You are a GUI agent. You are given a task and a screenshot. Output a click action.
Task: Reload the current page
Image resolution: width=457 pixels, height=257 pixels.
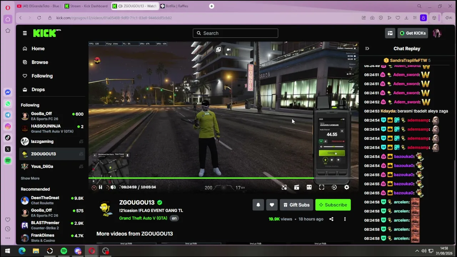(39, 18)
